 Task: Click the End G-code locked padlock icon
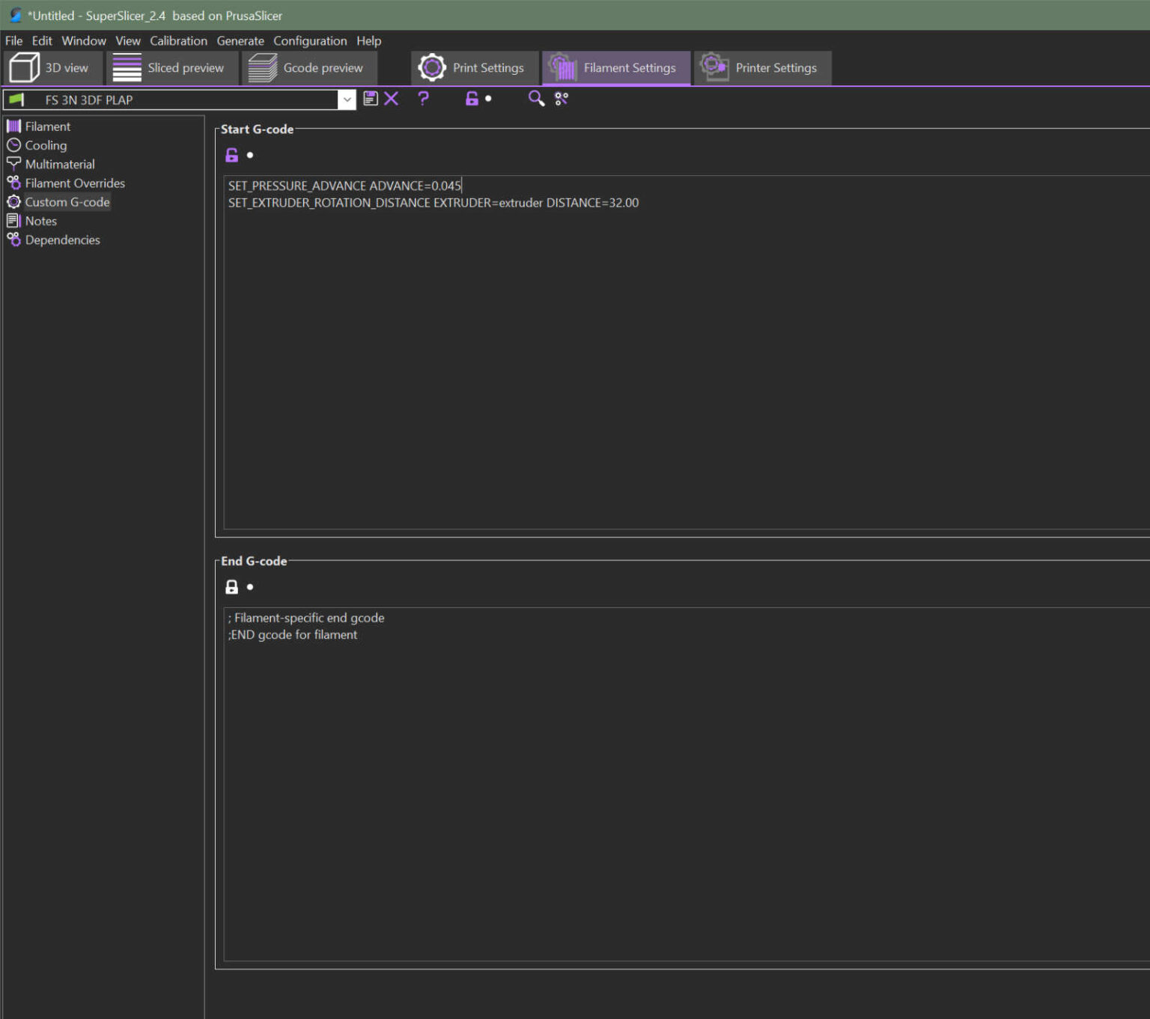click(232, 587)
